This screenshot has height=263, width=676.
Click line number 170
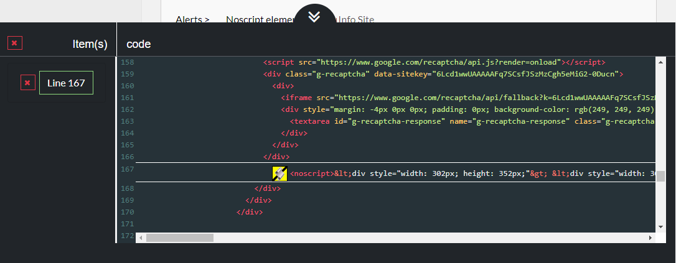click(127, 212)
